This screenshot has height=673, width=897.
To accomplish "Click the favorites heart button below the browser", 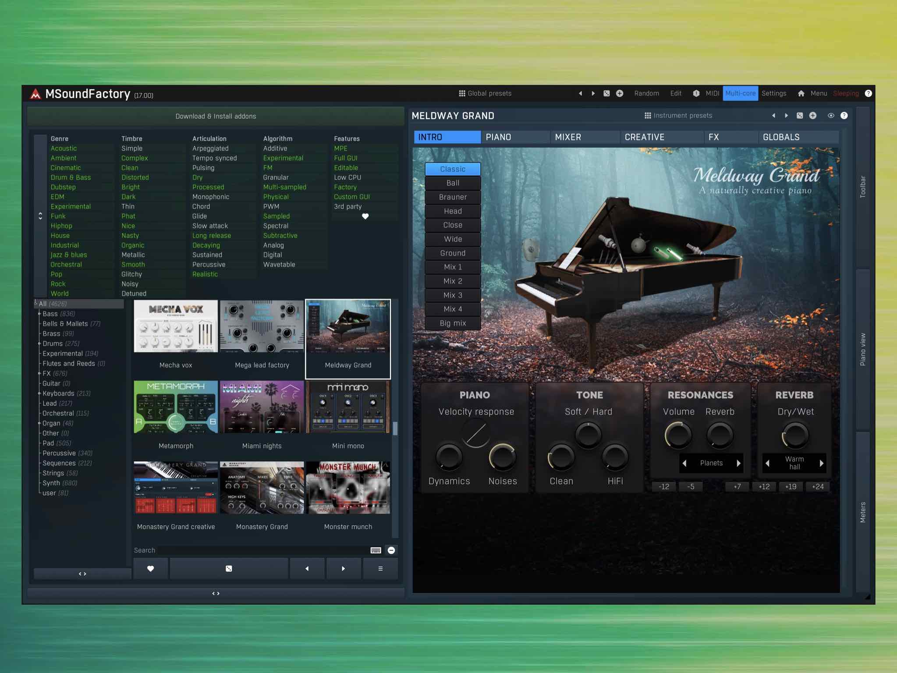I will [150, 569].
